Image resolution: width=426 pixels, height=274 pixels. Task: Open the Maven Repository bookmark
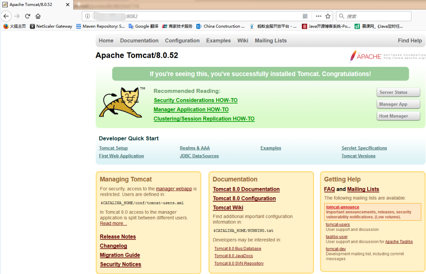point(100,26)
